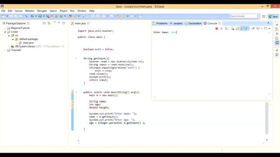Click the Quick Access search field
The height and width of the screenshot is (157, 280).
coord(244,16)
